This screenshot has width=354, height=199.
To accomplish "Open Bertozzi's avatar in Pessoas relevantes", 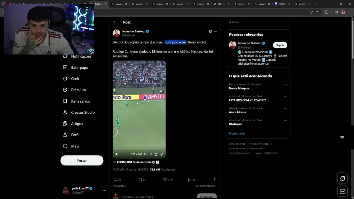I will coord(233,45).
